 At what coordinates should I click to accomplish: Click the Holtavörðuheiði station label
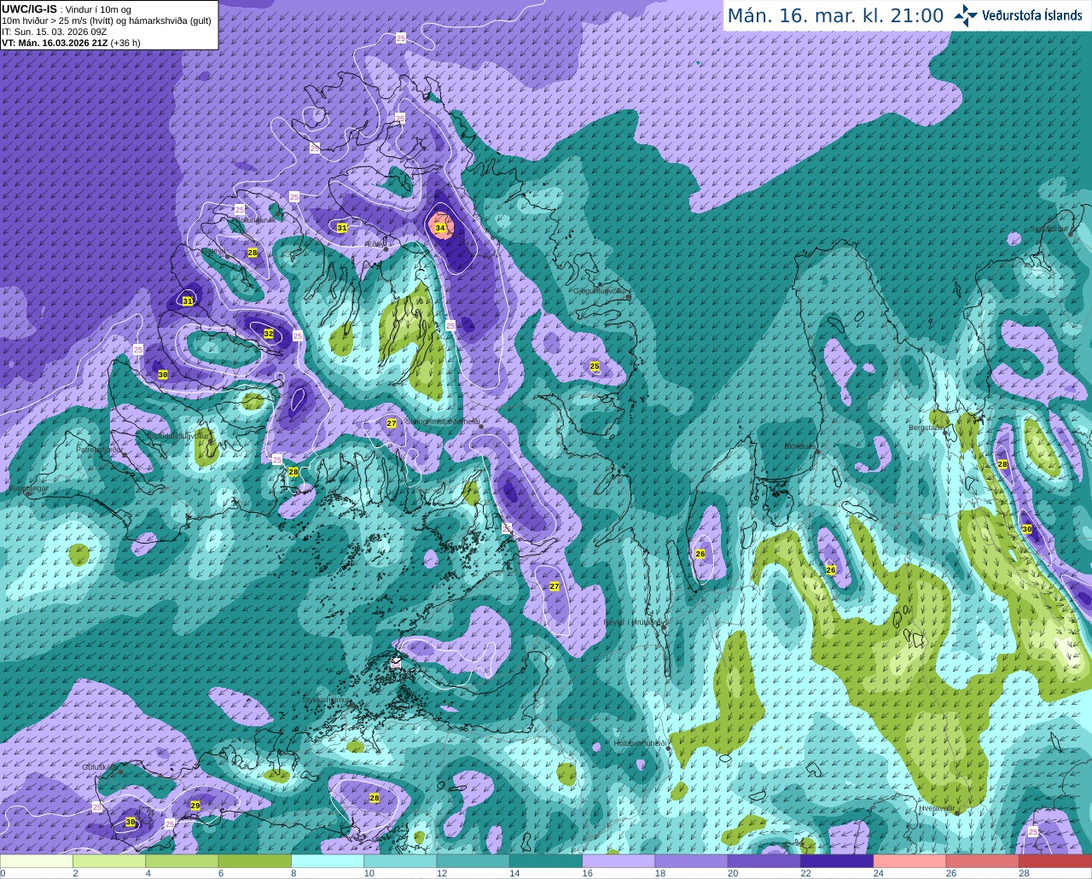[640, 743]
